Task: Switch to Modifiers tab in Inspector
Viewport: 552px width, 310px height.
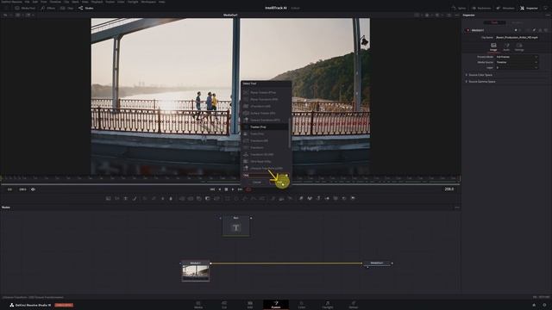Action: coord(517,22)
